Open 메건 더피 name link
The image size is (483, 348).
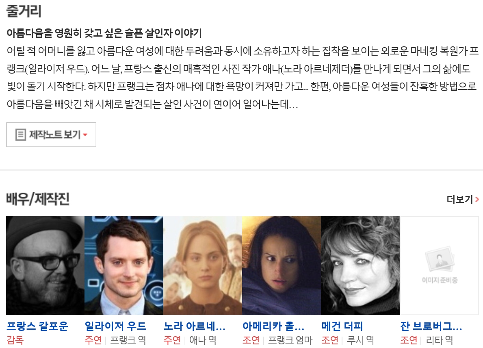pyautogui.click(x=342, y=326)
